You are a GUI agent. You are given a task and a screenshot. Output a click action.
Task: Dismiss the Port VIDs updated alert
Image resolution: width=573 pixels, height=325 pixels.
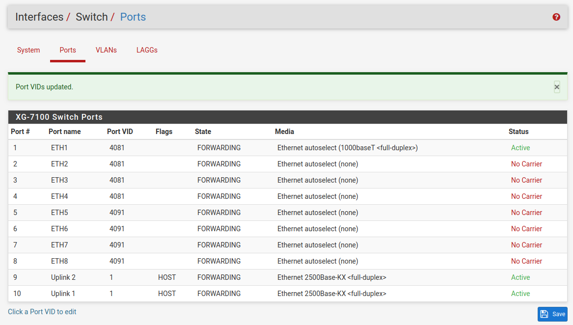click(x=557, y=87)
